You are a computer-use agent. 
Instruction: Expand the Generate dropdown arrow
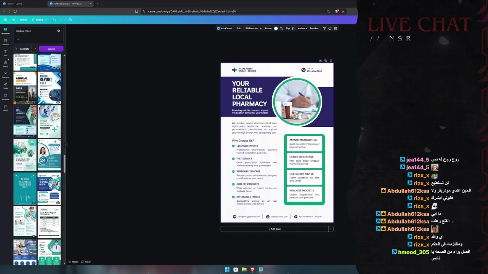[x=34, y=49]
